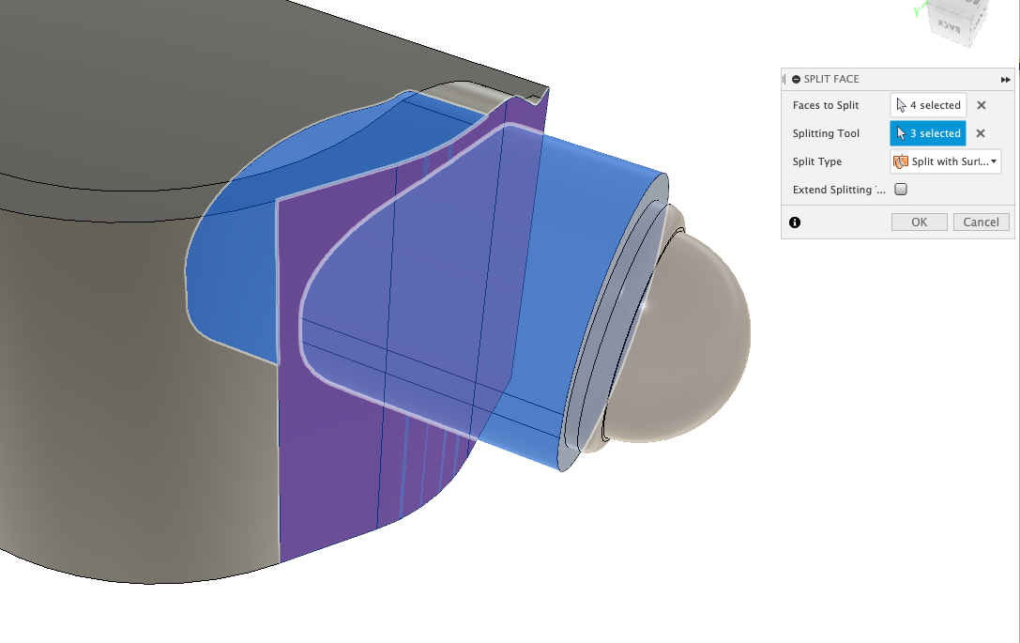
Task: Enable the Extend Splitting Tool checkbox
Action: (900, 189)
